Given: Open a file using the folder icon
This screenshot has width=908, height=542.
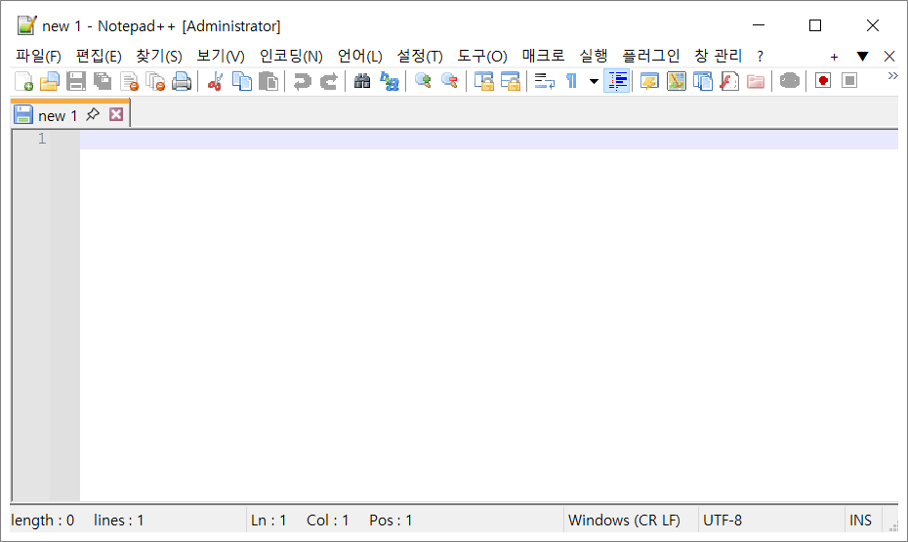Looking at the screenshot, I should [x=49, y=81].
